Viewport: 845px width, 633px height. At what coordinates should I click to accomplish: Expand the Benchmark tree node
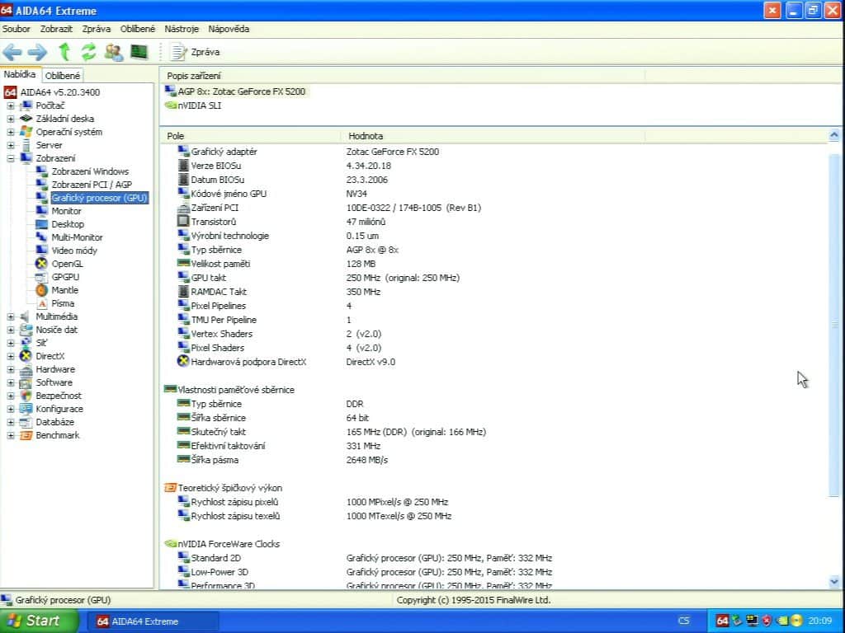(x=10, y=435)
